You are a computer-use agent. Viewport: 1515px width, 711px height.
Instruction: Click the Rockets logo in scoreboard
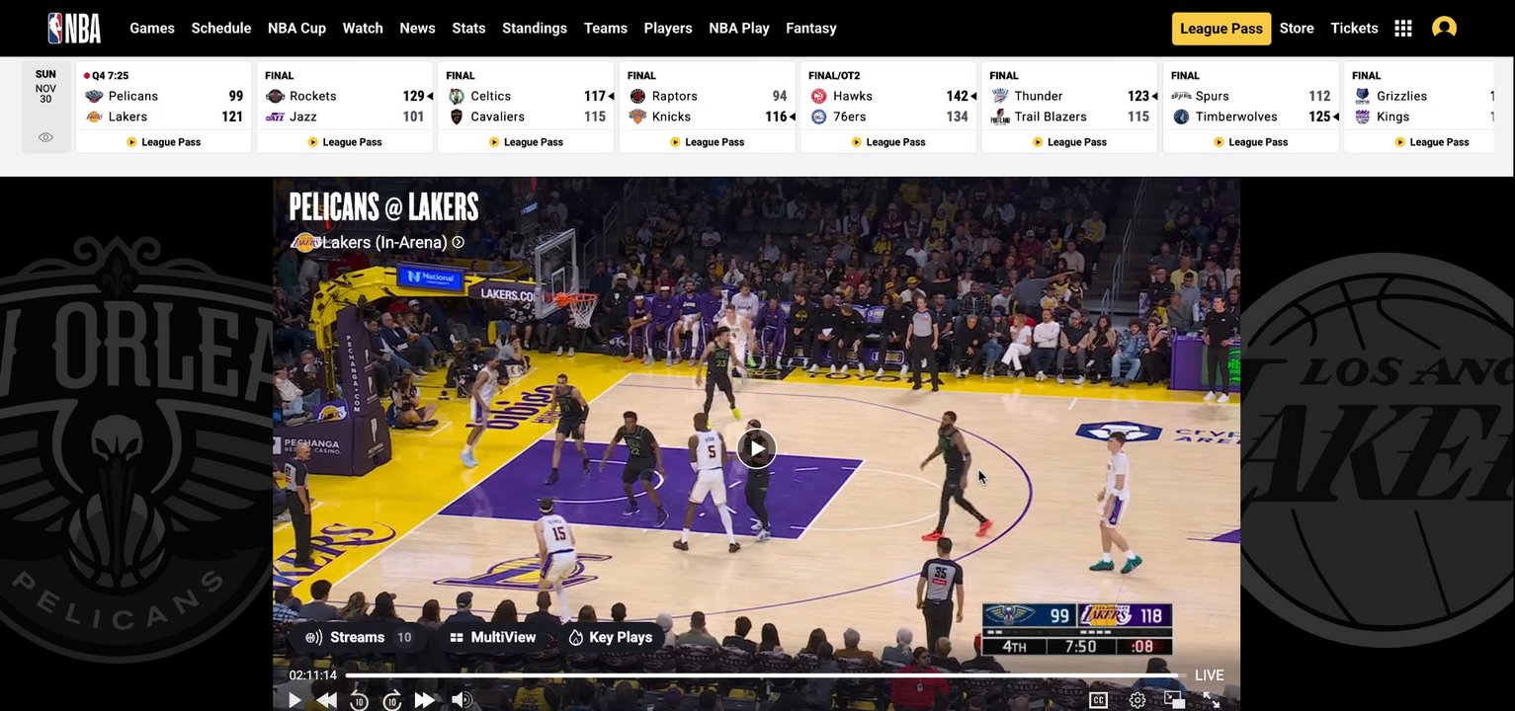coord(275,96)
